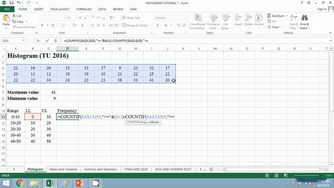Open the Clipboard dialog launcher
The width and height of the screenshot is (334, 188).
point(37,33)
